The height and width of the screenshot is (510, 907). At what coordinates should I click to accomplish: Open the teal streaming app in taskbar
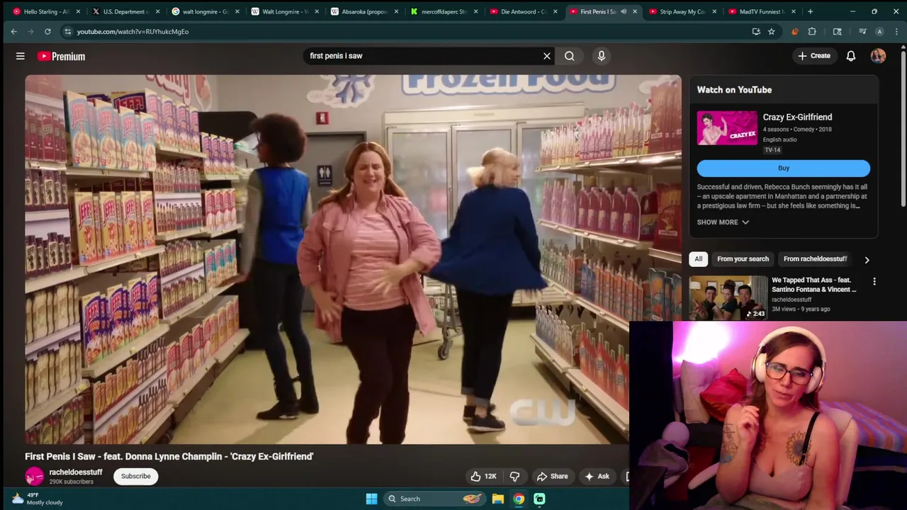539,499
